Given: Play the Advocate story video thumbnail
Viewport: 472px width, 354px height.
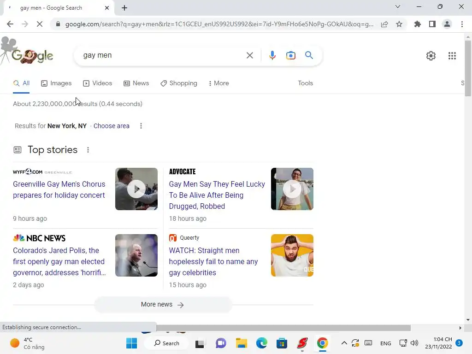Looking at the screenshot, I should 292,189.
